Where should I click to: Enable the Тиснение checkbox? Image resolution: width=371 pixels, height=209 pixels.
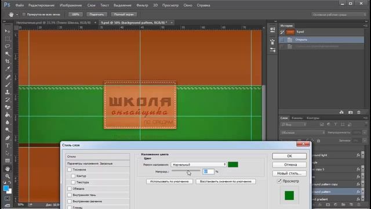click(x=70, y=170)
